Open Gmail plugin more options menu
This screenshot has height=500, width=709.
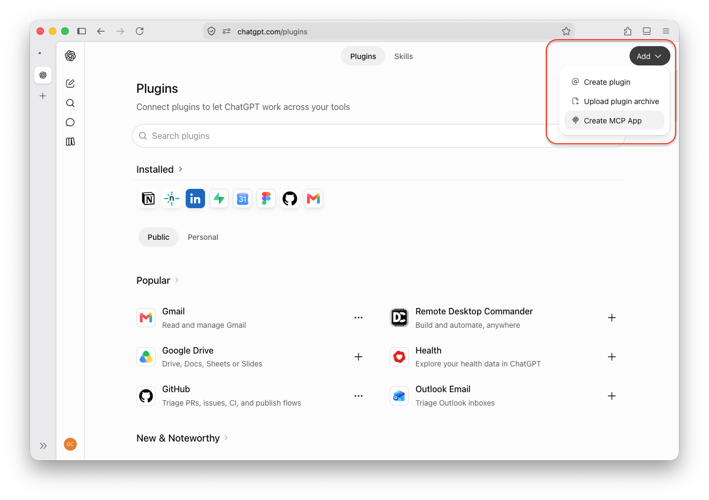pyautogui.click(x=359, y=318)
